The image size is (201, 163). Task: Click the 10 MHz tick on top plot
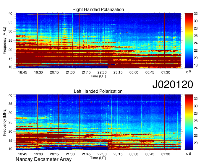coord(11,67)
